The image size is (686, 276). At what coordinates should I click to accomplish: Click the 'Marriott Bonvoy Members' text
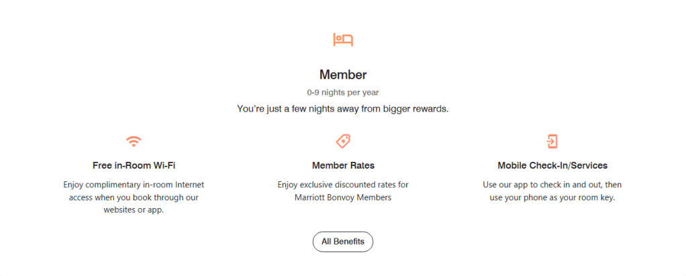(x=343, y=197)
